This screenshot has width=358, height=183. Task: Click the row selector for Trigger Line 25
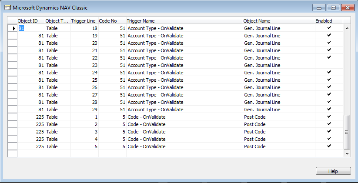click(x=12, y=80)
